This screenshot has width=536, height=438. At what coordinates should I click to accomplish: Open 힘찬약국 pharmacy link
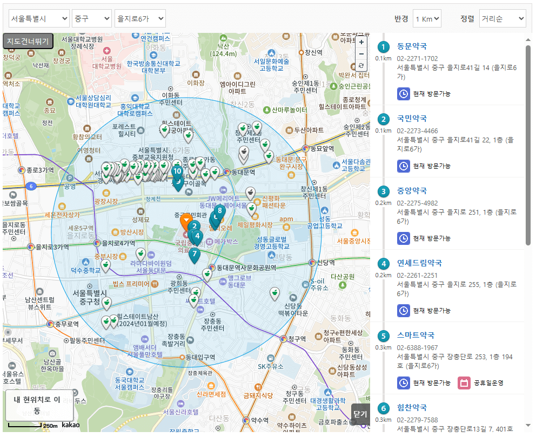pyautogui.click(x=412, y=408)
